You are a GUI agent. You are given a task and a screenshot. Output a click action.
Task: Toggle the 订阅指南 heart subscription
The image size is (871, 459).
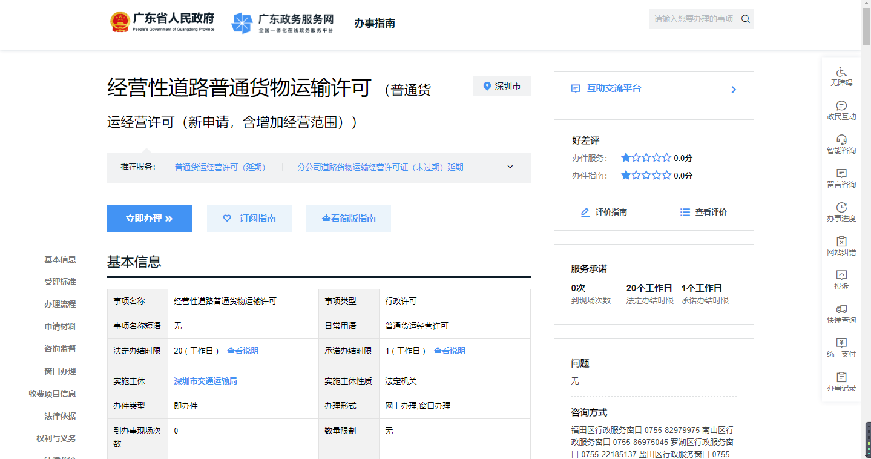(x=228, y=219)
